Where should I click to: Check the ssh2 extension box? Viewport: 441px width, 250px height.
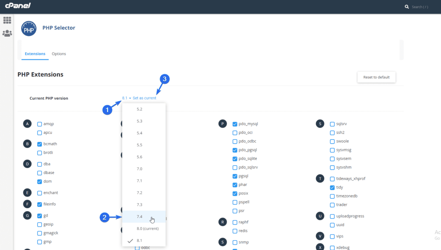[332, 133]
